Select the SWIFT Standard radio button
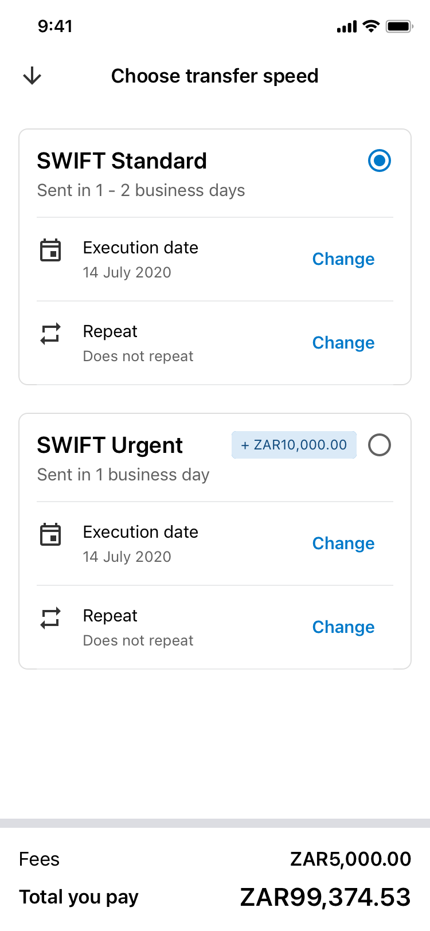Viewport: 430px width, 931px height. [x=380, y=161]
